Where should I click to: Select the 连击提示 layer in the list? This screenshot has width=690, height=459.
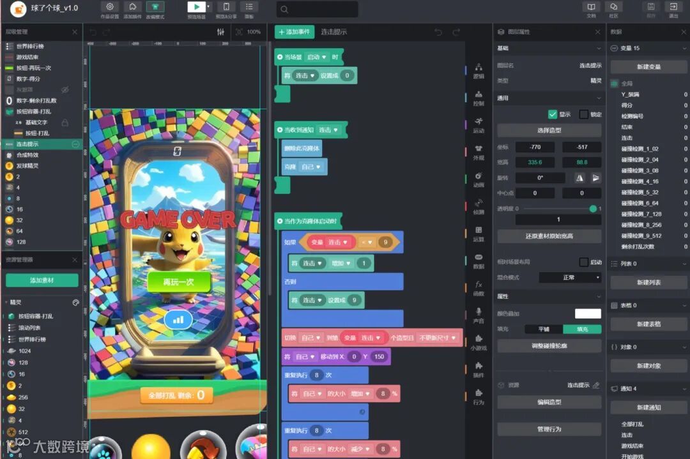pyautogui.click(x=42, y=144)
